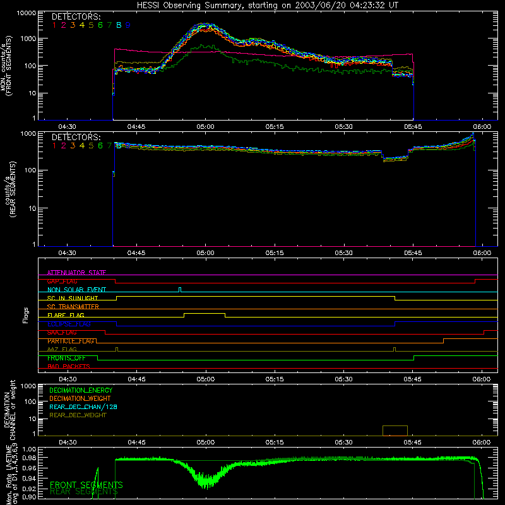
Task: Click the 0.98 livetime y-axis value
Action: point(29,458)
